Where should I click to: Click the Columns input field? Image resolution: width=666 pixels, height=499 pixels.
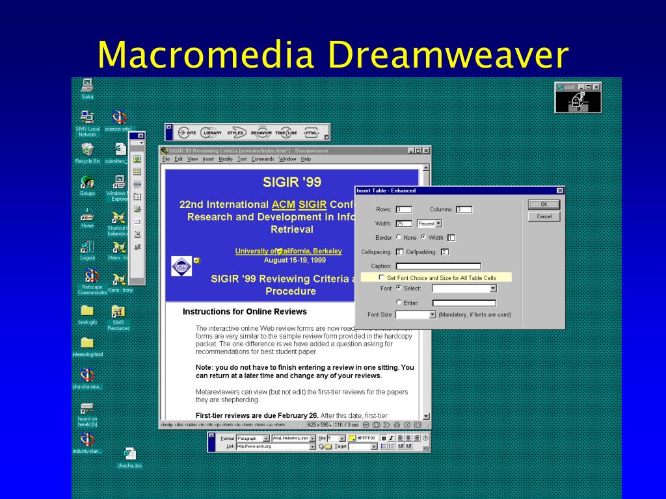tap(464, 209)
